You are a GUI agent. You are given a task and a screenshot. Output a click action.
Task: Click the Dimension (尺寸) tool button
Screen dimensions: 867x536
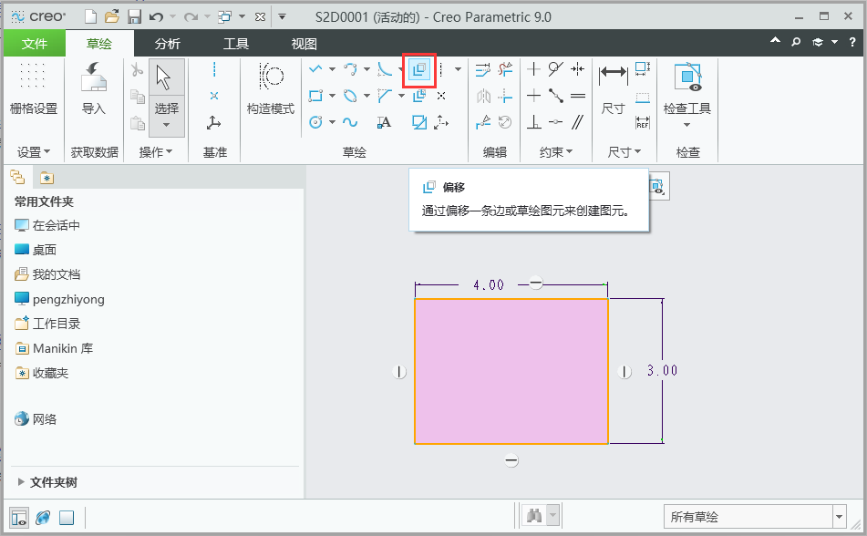point(614,89)
